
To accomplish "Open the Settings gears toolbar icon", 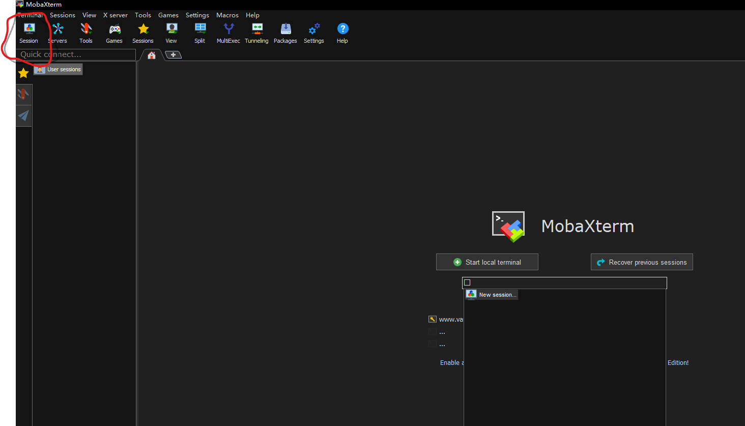I will point(314,33).
